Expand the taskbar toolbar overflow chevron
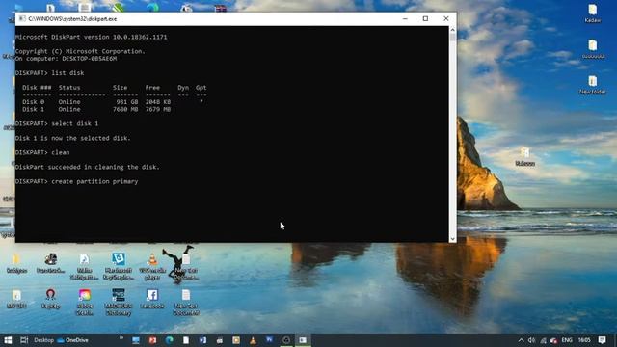 point(121,338)
